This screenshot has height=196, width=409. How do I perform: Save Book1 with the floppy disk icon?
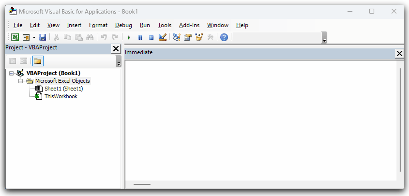43,38
